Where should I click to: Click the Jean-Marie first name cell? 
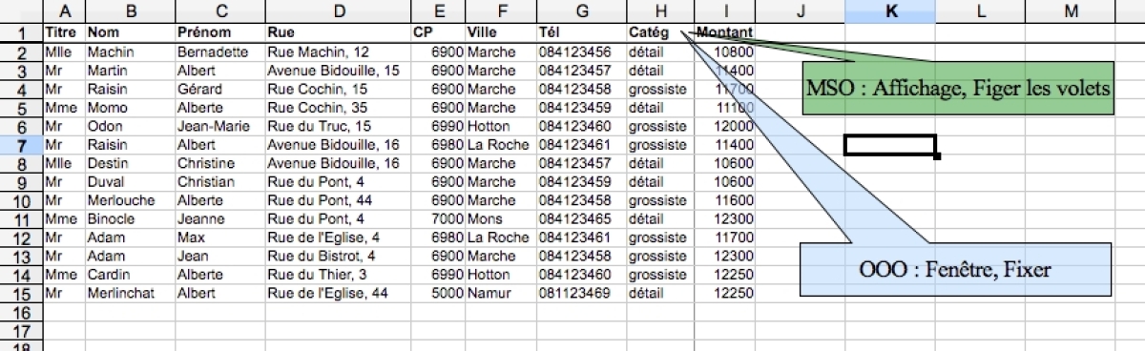219,126
